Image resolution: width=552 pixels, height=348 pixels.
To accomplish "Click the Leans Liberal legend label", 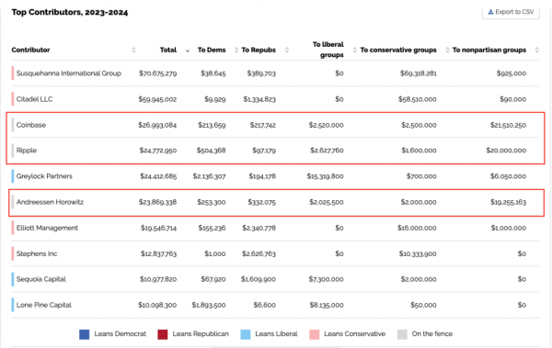I will 276,334.
